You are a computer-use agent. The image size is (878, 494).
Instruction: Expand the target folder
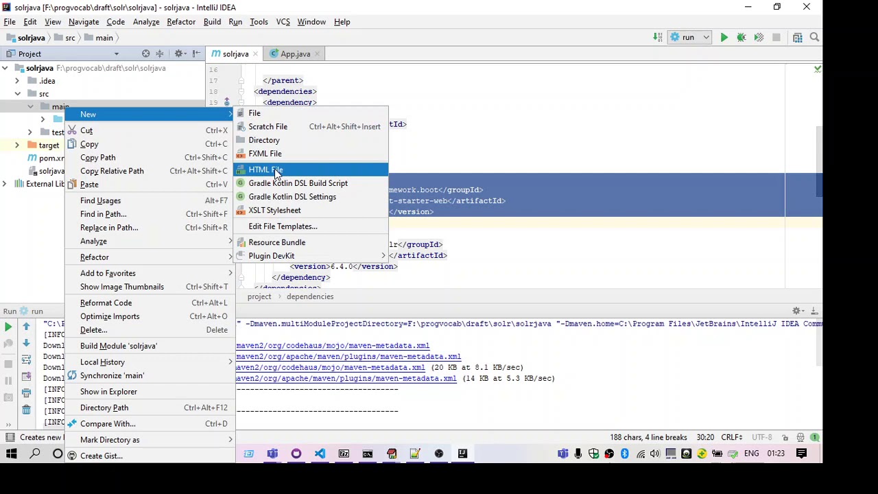coord(17,145)
